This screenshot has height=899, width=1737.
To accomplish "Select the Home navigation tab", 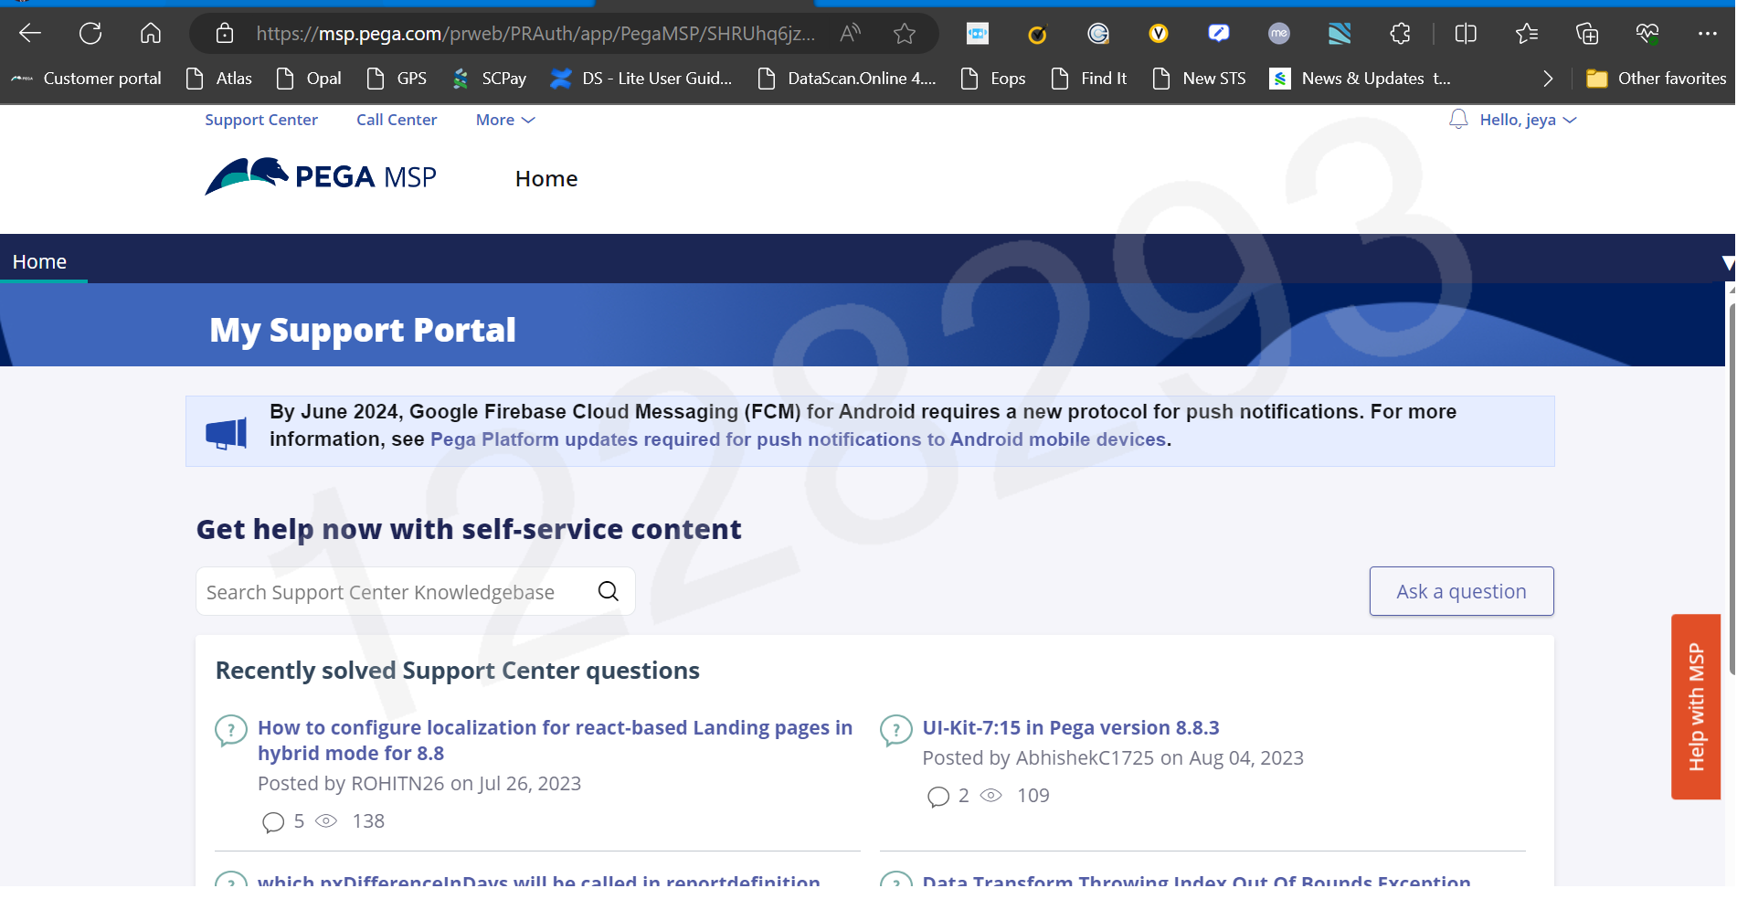I will [x=39, y=261].
